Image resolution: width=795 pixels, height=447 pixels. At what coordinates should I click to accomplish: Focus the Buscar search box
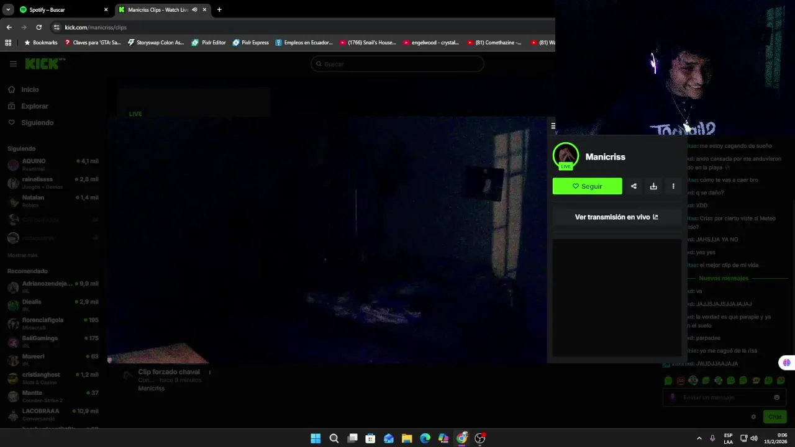point(397,64)
